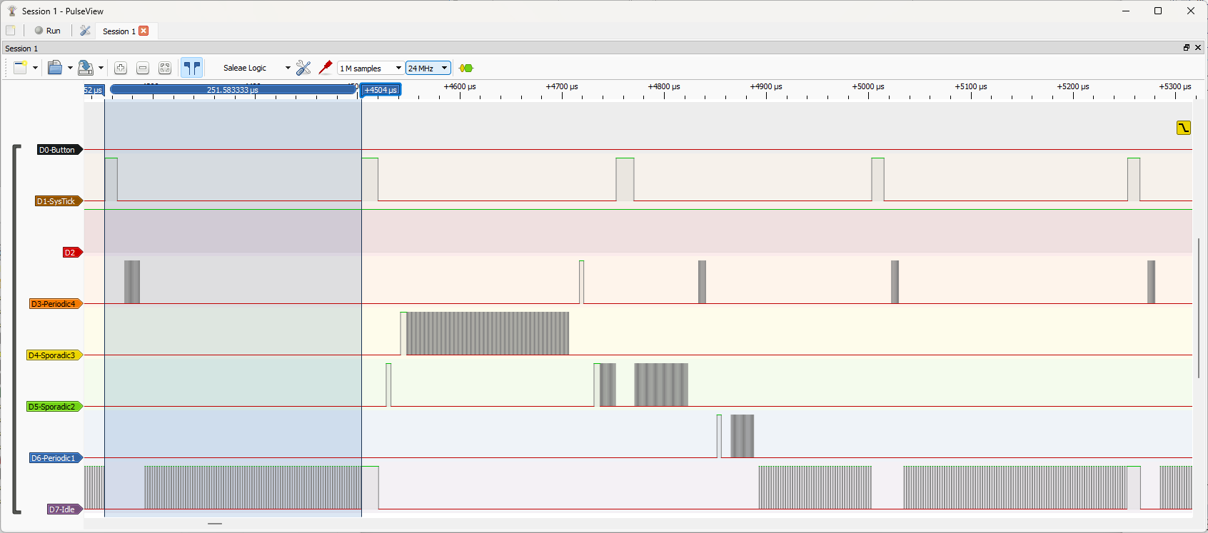Save the capture with the save icon

[85, 68]
